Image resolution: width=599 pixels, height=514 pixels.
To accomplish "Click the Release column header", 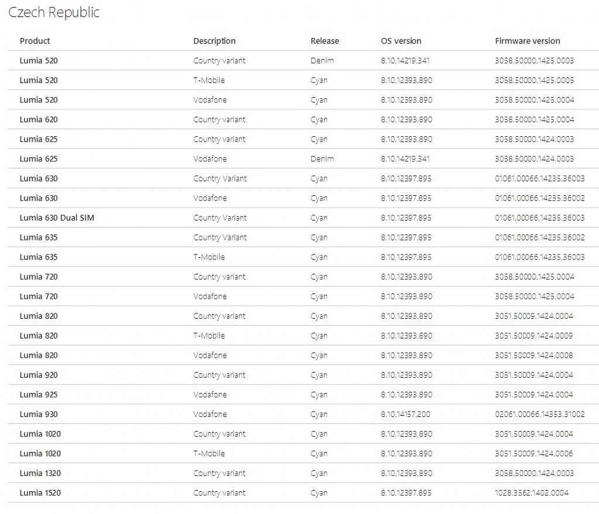I will click(325, 41).
